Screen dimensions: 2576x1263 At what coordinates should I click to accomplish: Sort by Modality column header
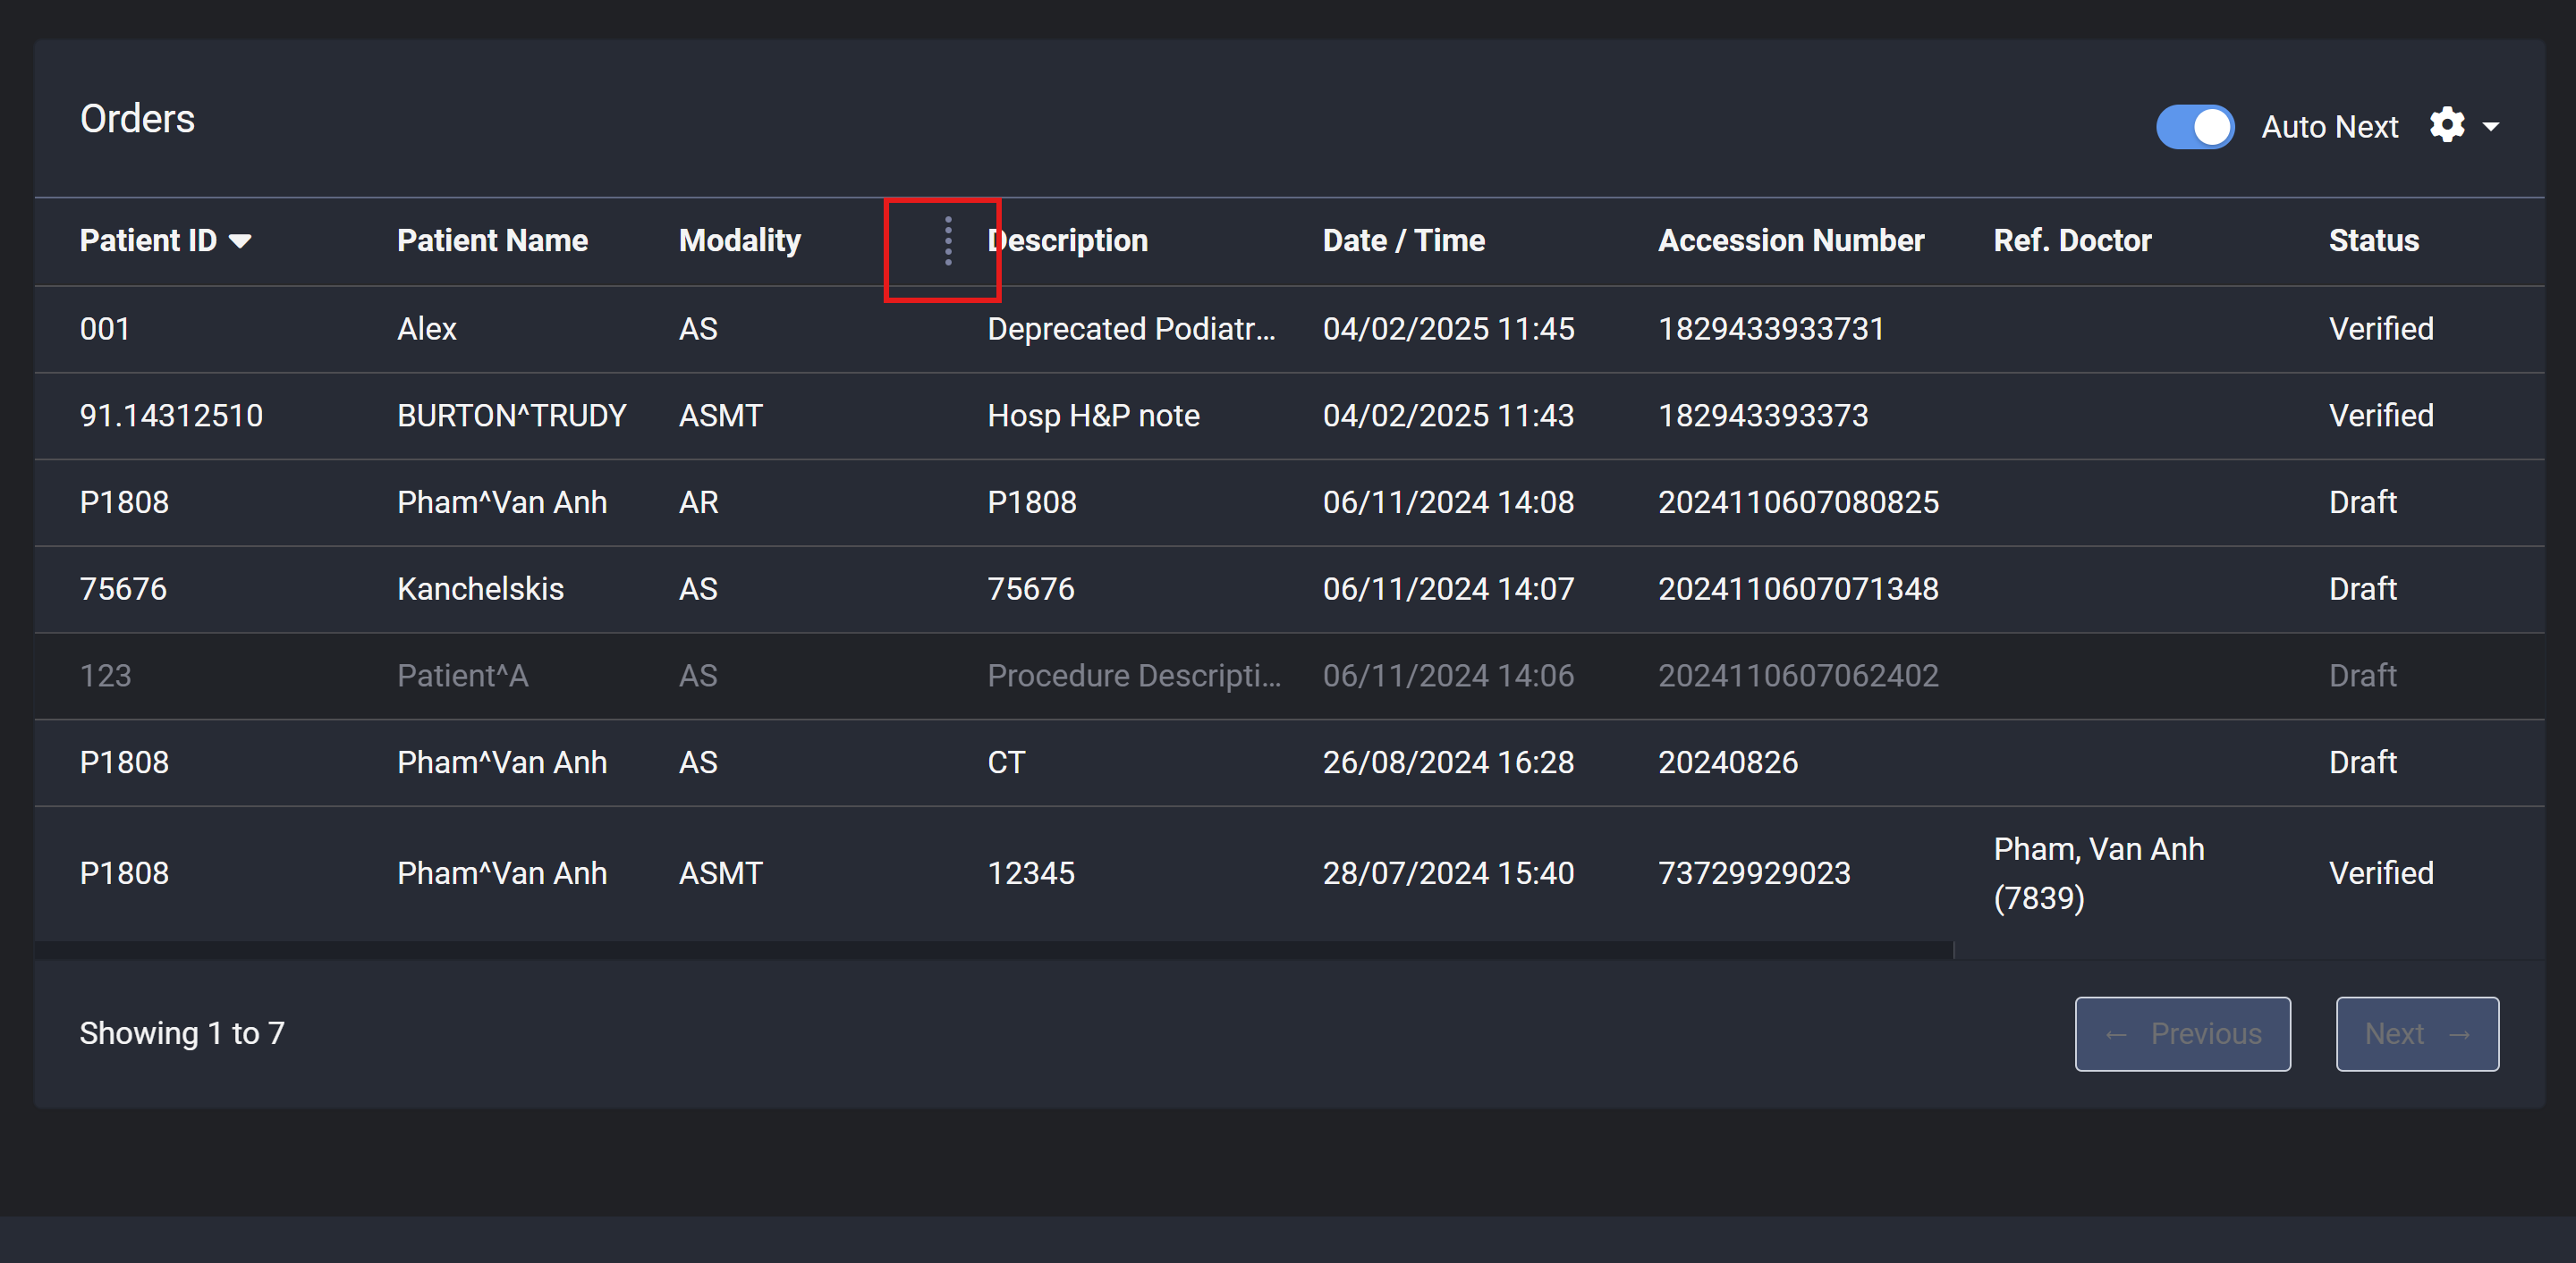point(739,240)
